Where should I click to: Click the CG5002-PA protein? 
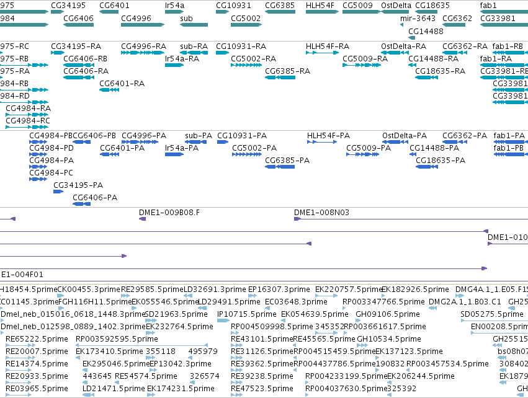(247, 154)
